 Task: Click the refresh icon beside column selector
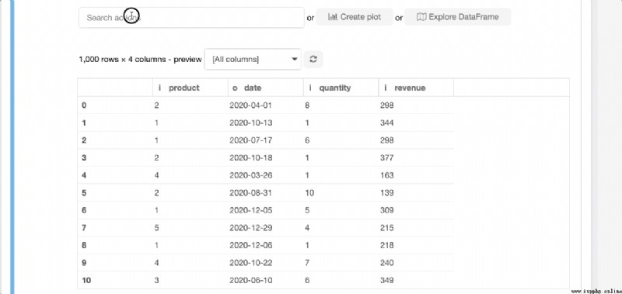(x=313, y=60)
